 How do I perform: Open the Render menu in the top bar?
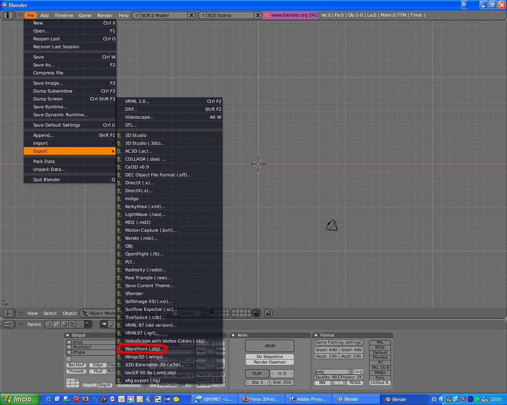[105, 15]
